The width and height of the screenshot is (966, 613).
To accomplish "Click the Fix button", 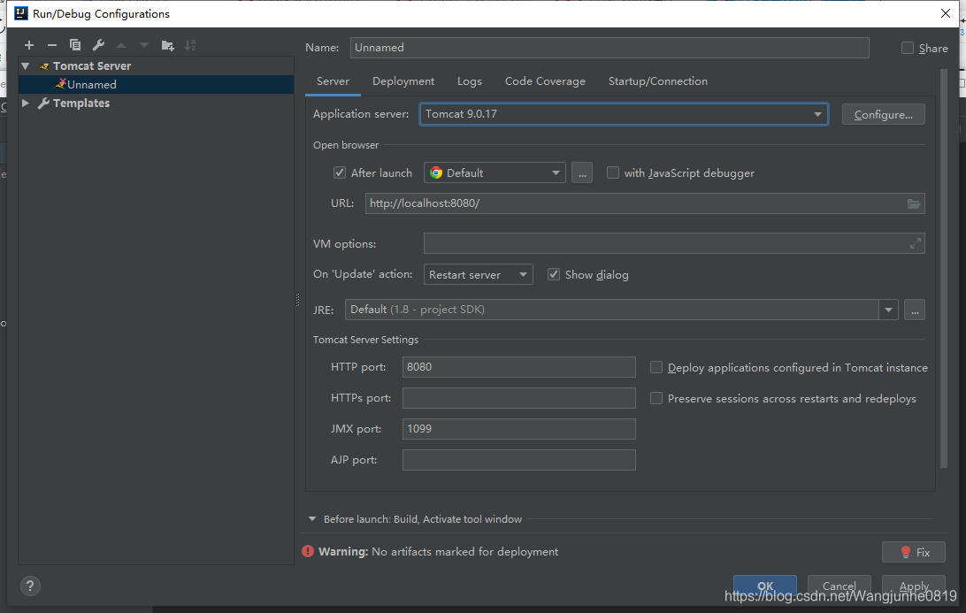I will (914, 552).
